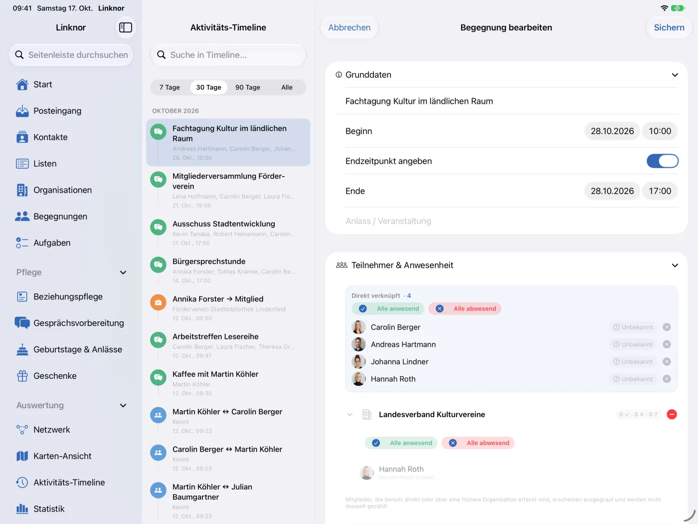The image size is (698, 524).
Task: Open Geburtstage & Anlässe from sidebar
Action: click(71, 349)
